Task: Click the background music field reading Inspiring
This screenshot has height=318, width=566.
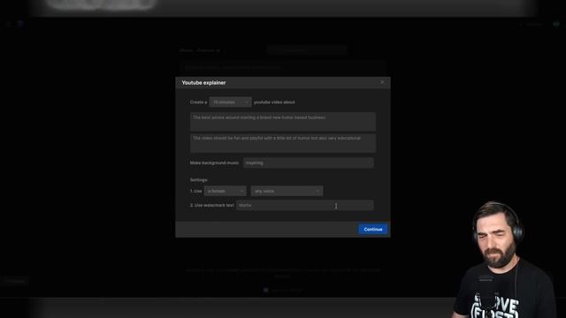Action: [x=309, y=163]
